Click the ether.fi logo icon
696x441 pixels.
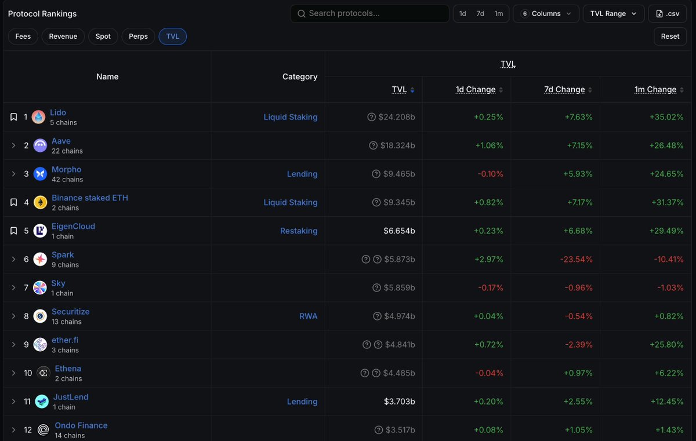click(x=40, y=344)
